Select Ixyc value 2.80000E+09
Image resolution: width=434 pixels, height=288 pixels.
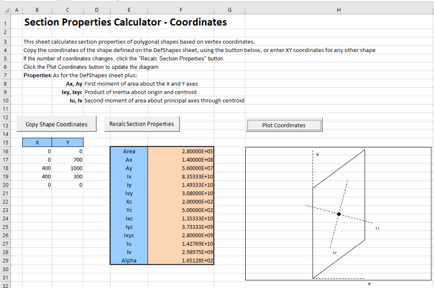coord(181,235)
